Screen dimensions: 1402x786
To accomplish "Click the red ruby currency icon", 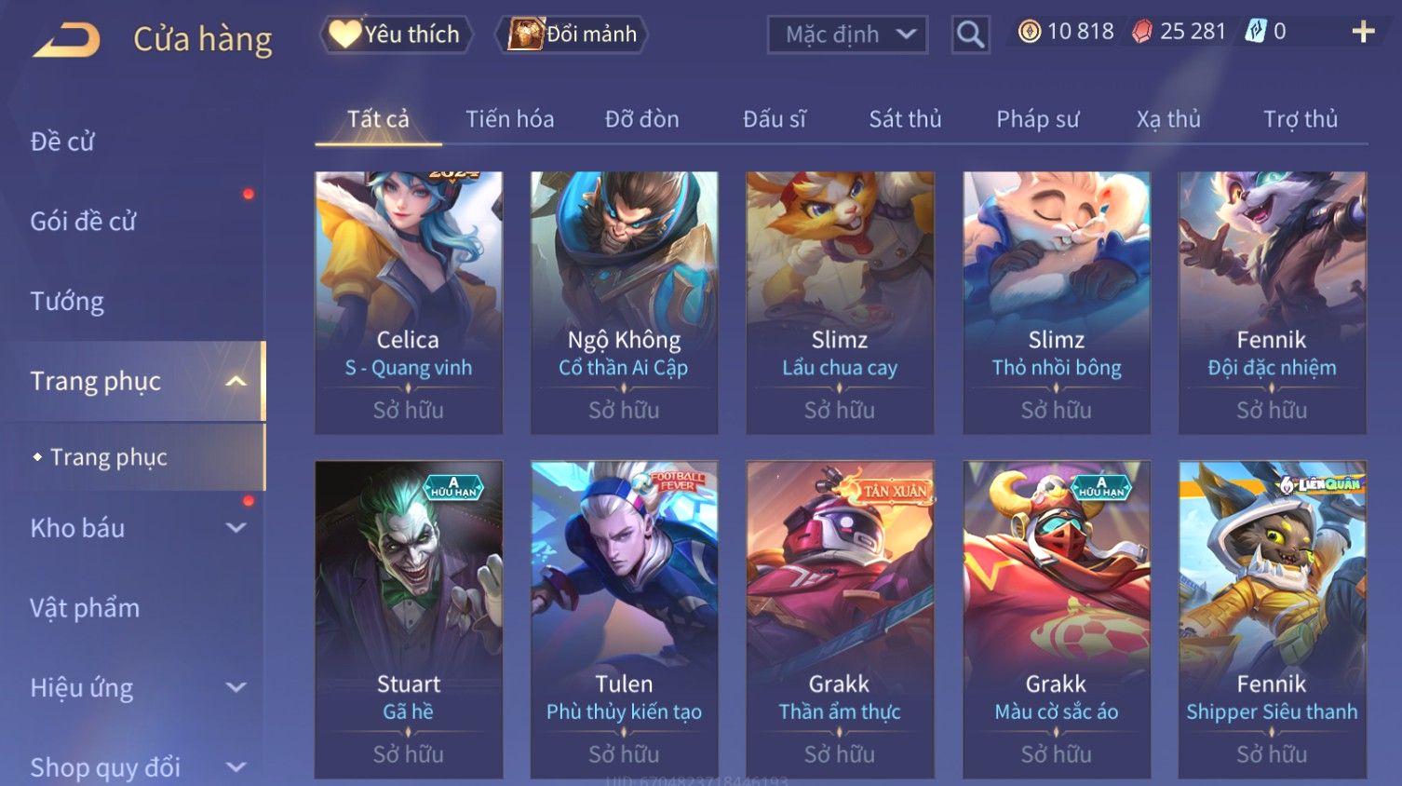I will [1141, 32].
